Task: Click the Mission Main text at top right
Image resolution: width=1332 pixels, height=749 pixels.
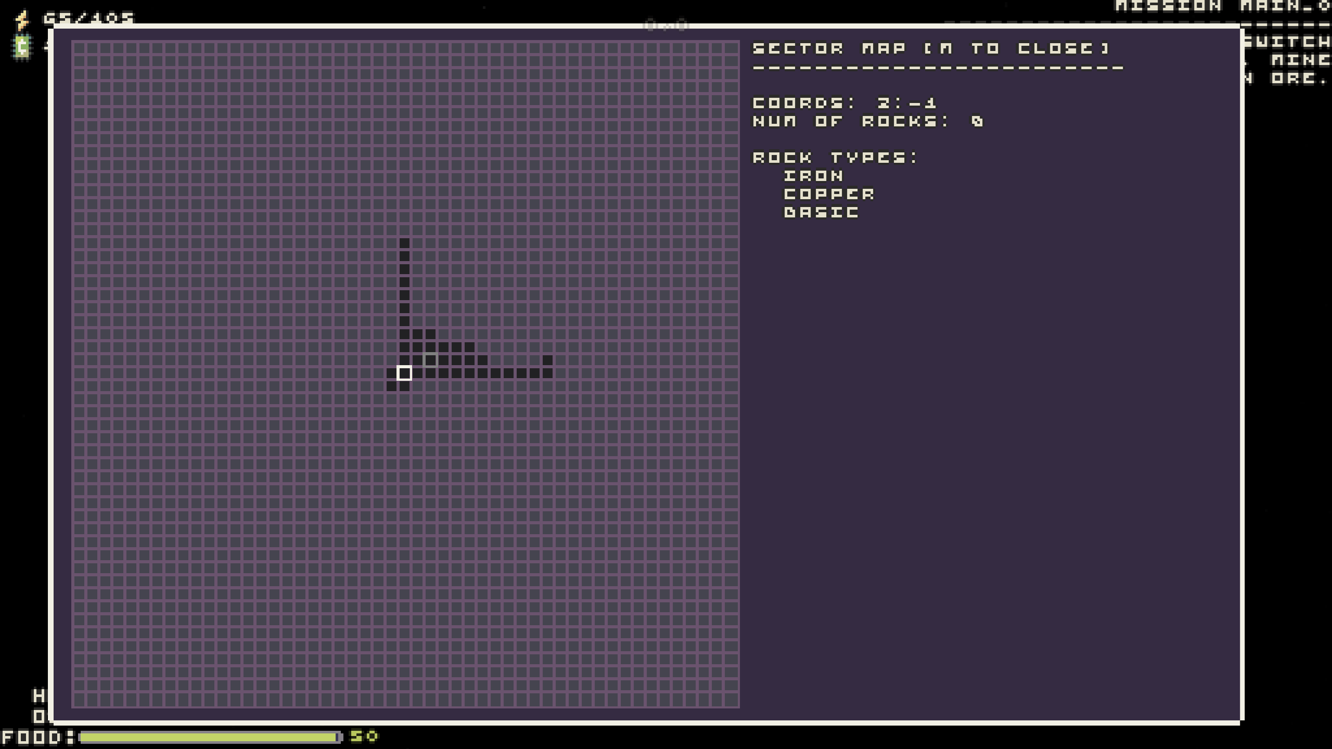Action: coord(1223,6)
